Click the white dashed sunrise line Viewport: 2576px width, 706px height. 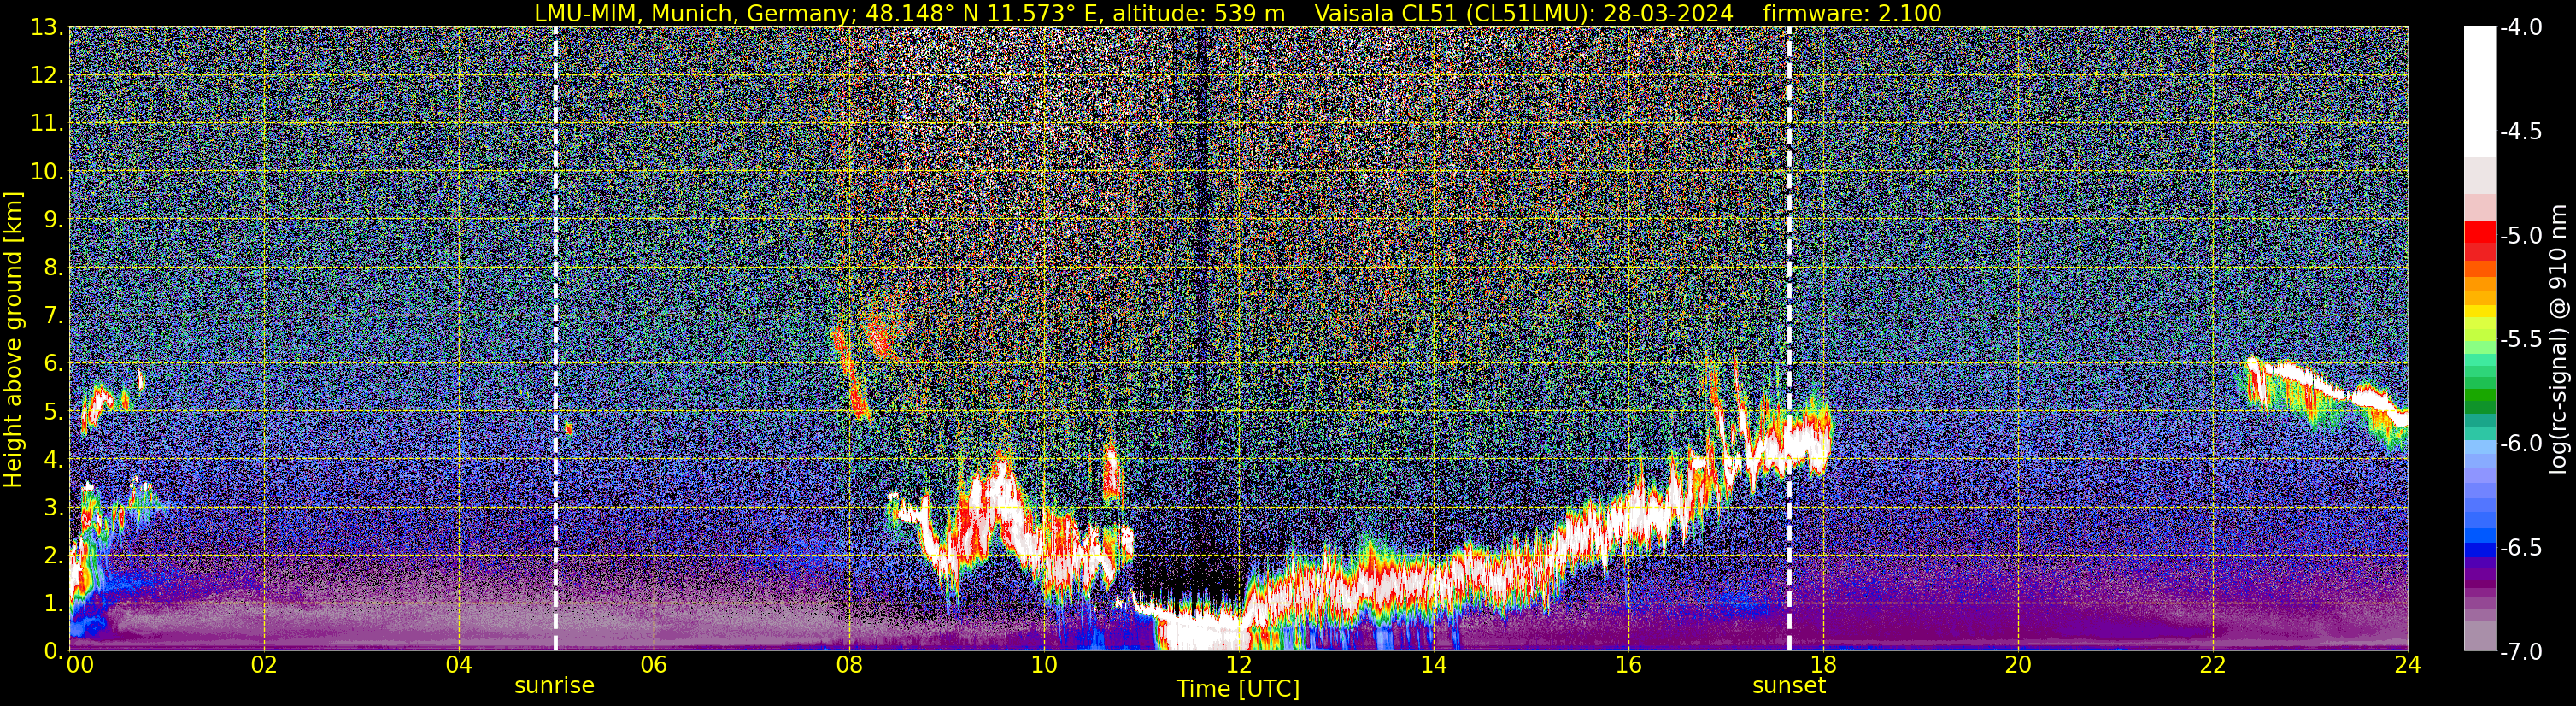[x=555, y=339]
